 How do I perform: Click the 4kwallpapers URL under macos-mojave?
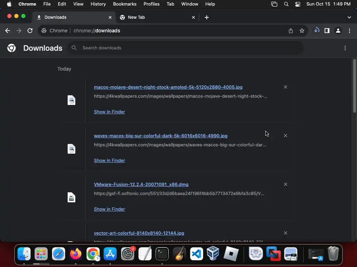click(181, 96)
